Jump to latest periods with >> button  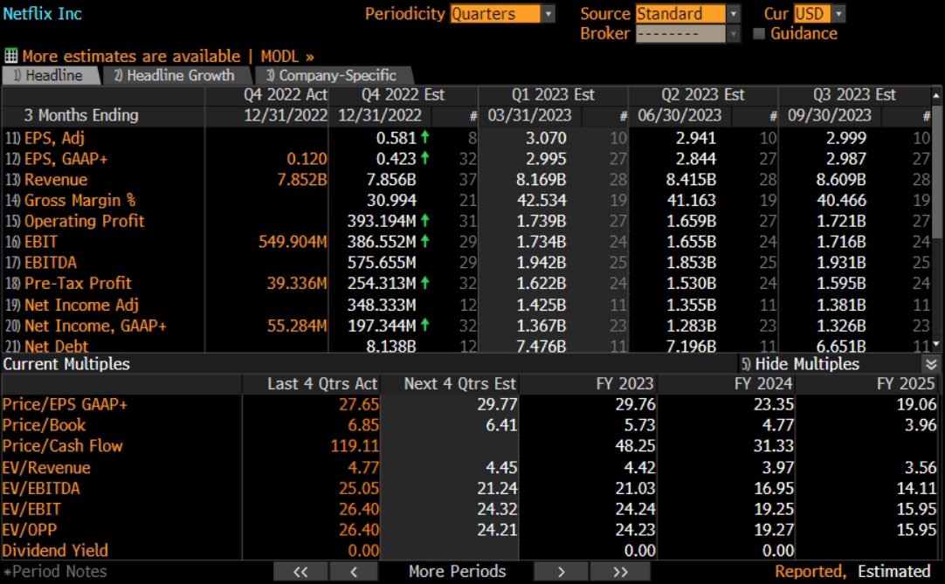pos(620,572)
